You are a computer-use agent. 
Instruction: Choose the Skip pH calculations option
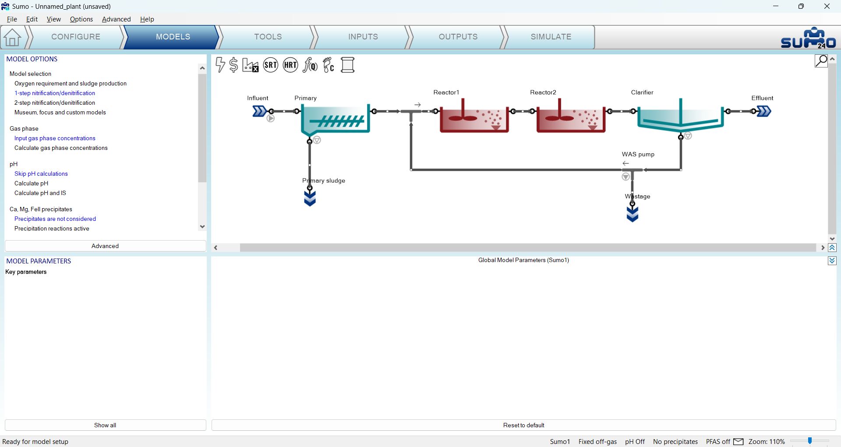tap(41, 174)
